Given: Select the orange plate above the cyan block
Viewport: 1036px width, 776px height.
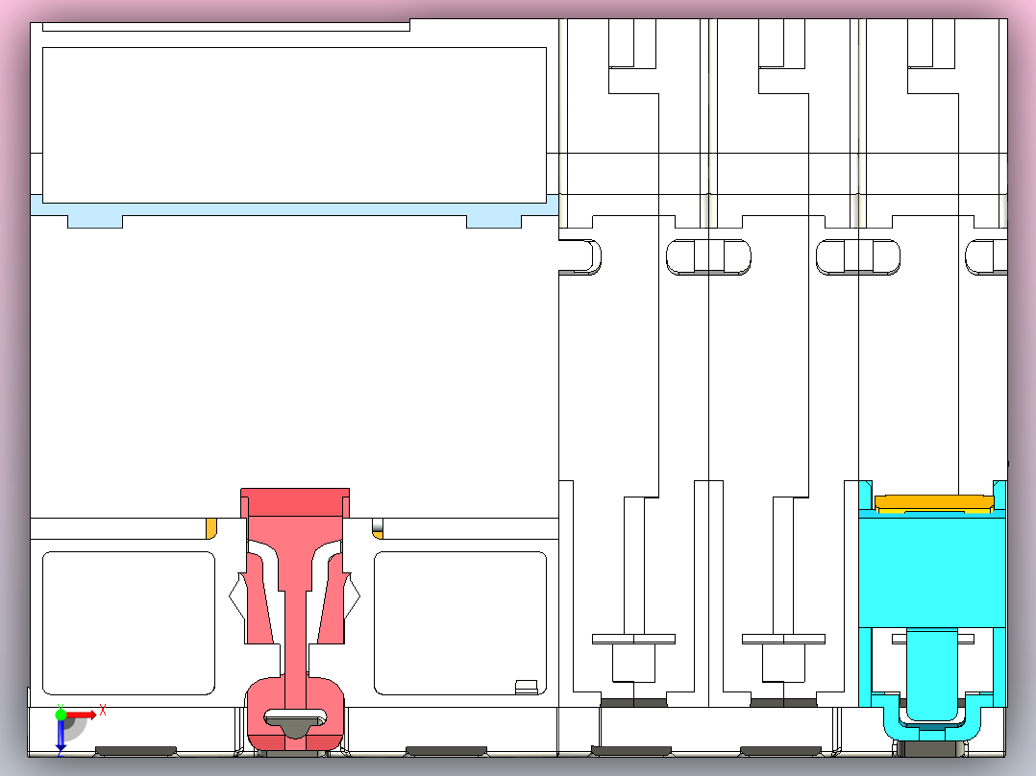Looking at the screenshot, I should pyautogui.click(x=933, y=502).
